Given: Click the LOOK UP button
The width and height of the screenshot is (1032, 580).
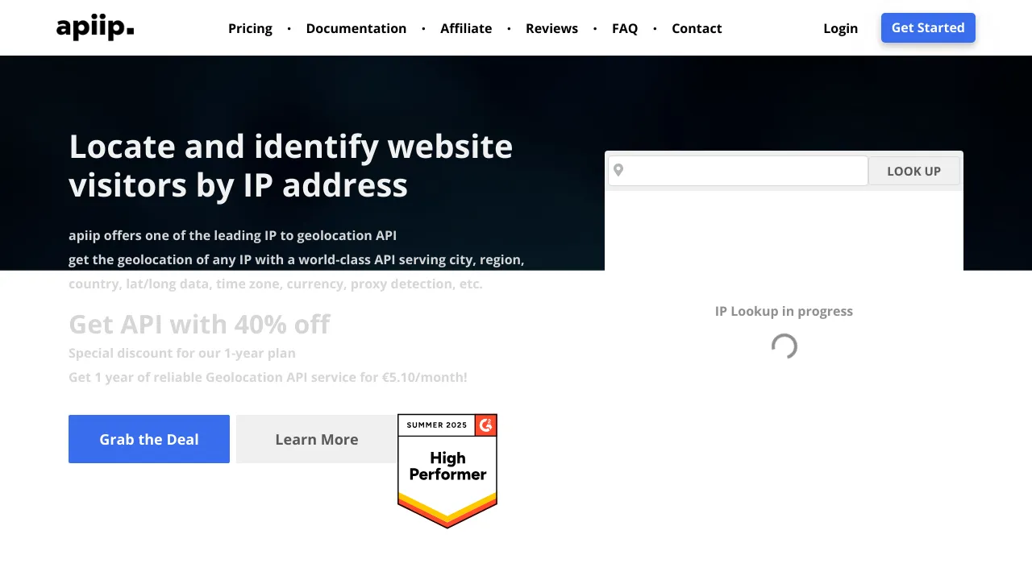Looking at the screenshot, I should tap(914, 171).
